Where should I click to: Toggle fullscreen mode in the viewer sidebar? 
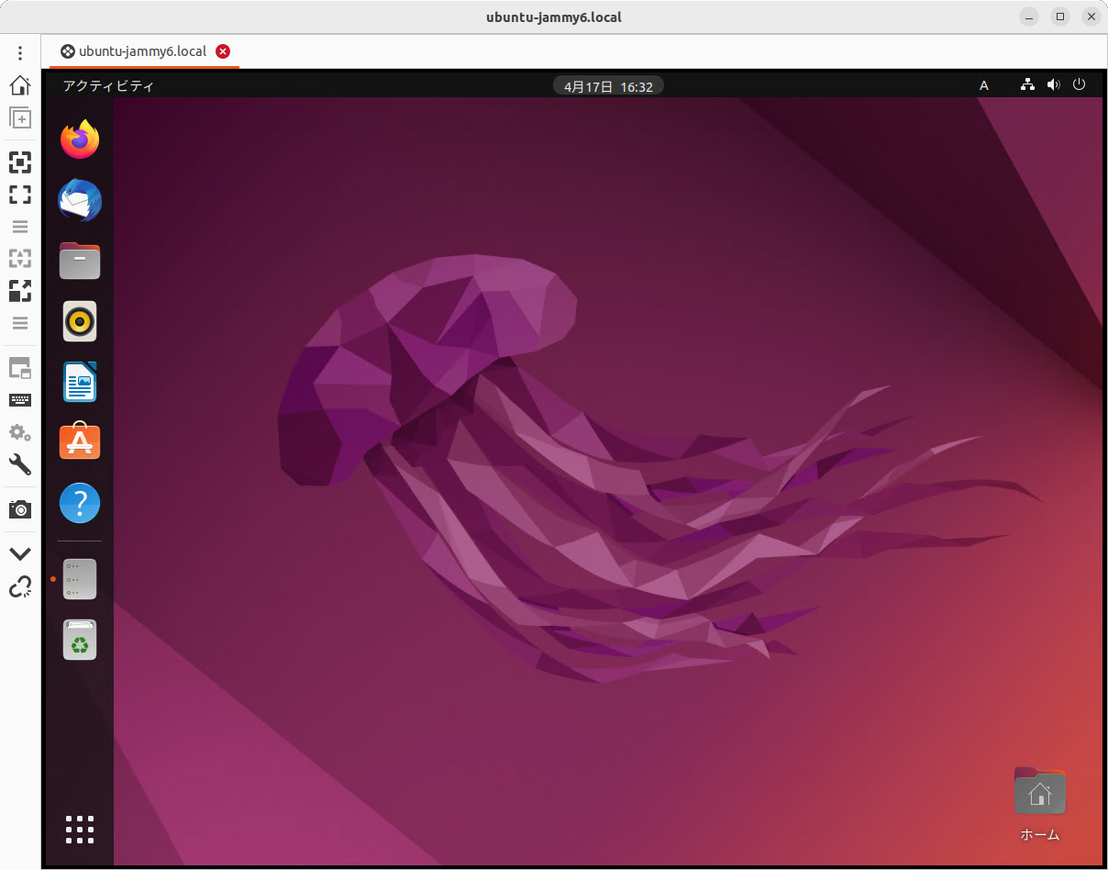tap(19, 195)
